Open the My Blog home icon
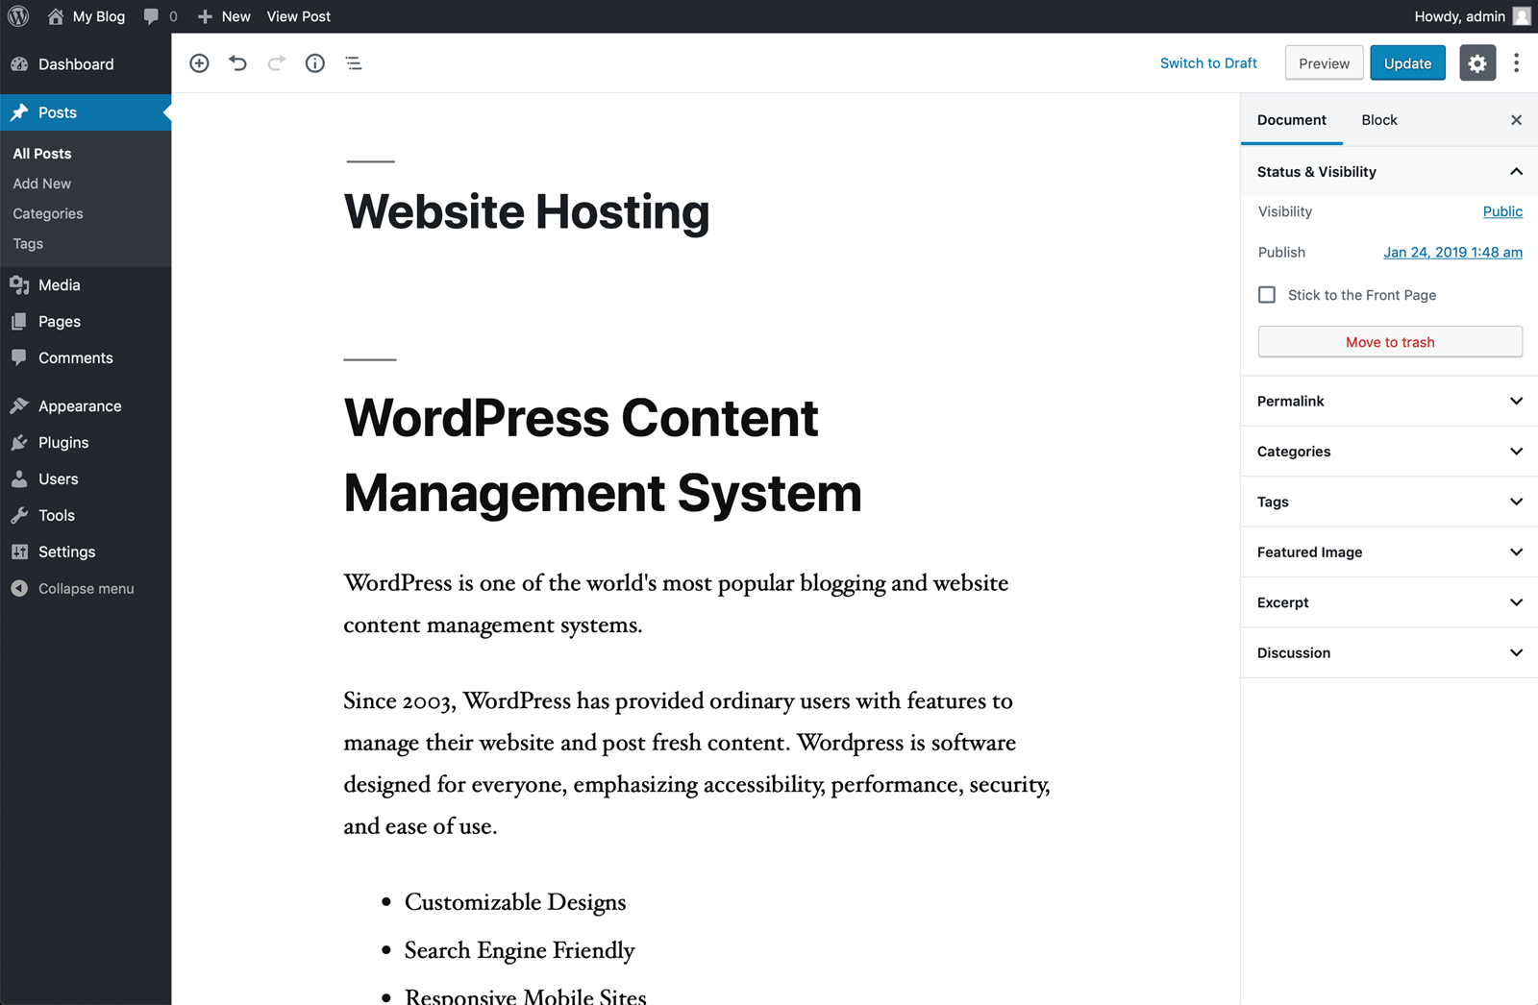The width and height of the screenshot is (1538, 1005). 56,16
